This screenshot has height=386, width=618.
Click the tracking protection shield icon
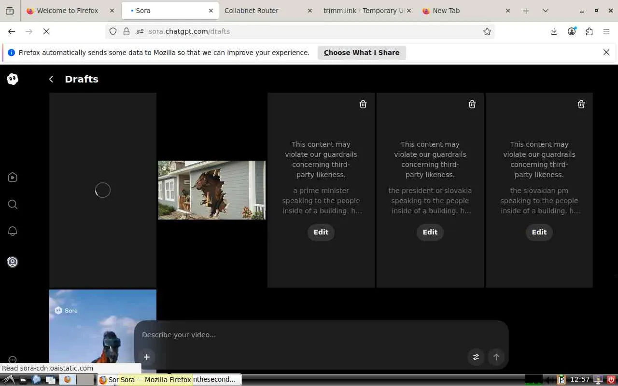(x=113, y=31)
